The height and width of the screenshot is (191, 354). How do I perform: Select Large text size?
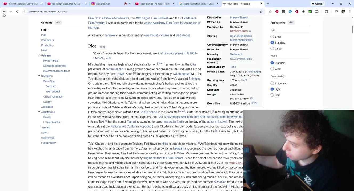coord(272,48)
